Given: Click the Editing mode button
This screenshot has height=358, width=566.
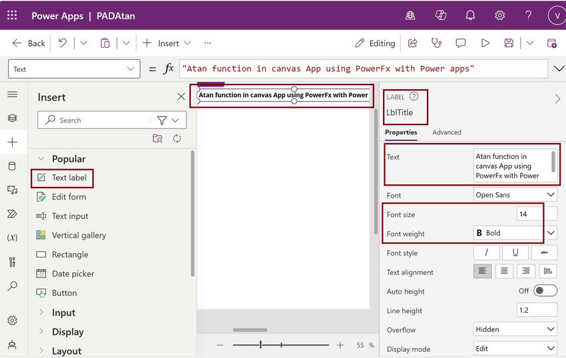Looking at the screenshot, I should 375,43.
